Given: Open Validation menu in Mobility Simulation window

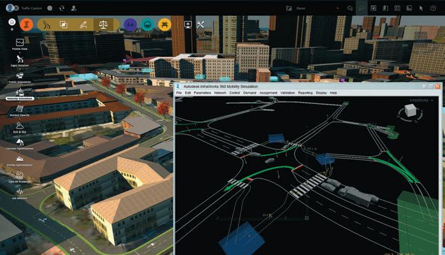Looking at the screenshot, I should (x=288, y=92).
